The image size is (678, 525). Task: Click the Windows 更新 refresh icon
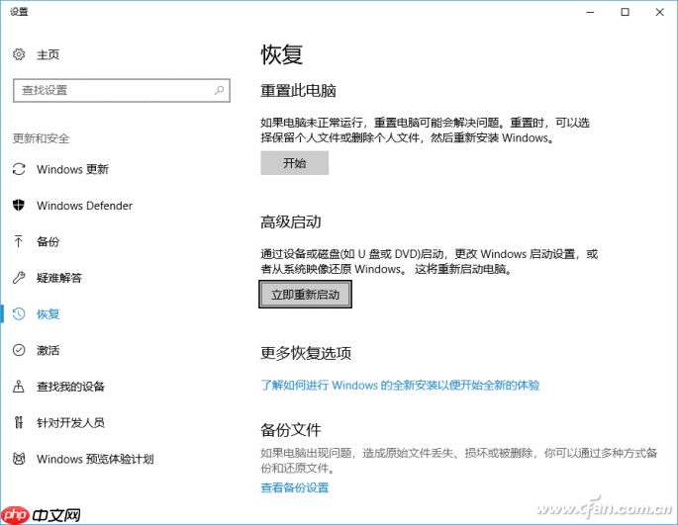tap(19, 169)
